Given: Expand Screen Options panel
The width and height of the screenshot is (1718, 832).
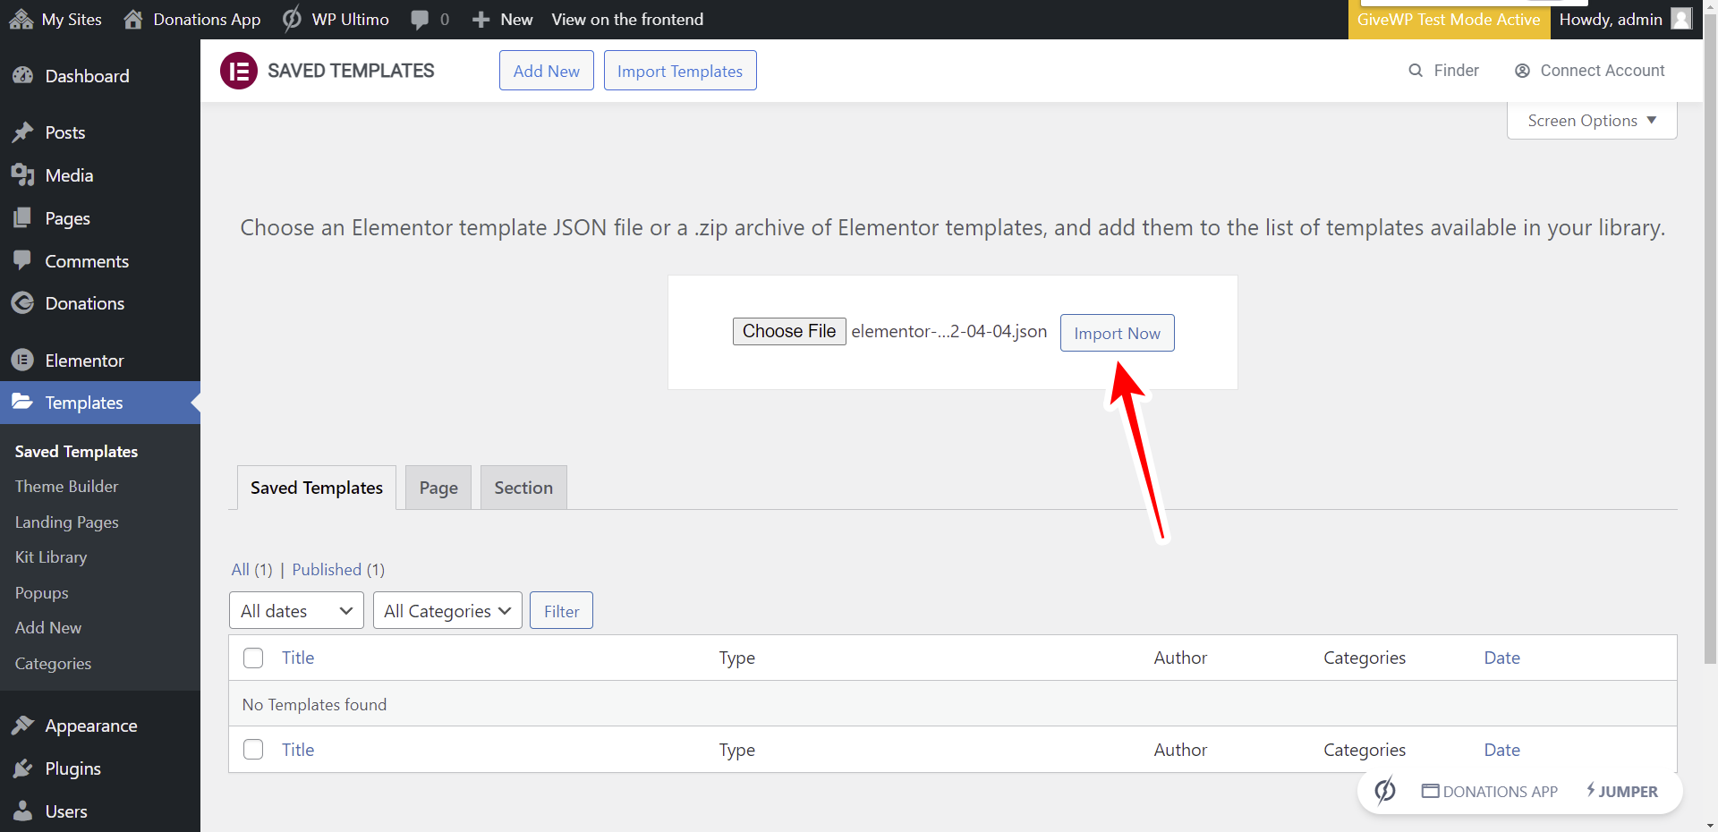Looking at the screenshot, I should 1591,121.
